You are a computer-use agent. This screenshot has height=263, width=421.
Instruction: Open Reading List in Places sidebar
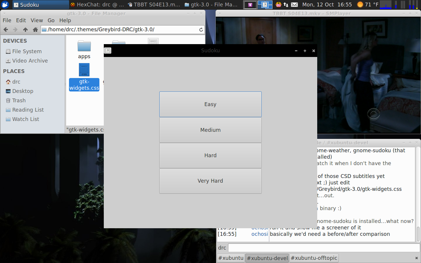point(25,110)
